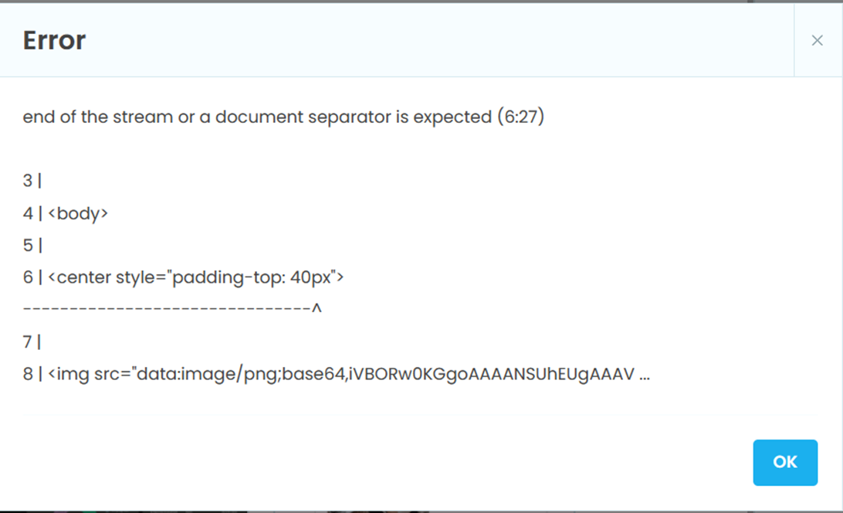Click the Error dialog heading text
This screenshot has width=843, height=513.
[x=54, y=40]
